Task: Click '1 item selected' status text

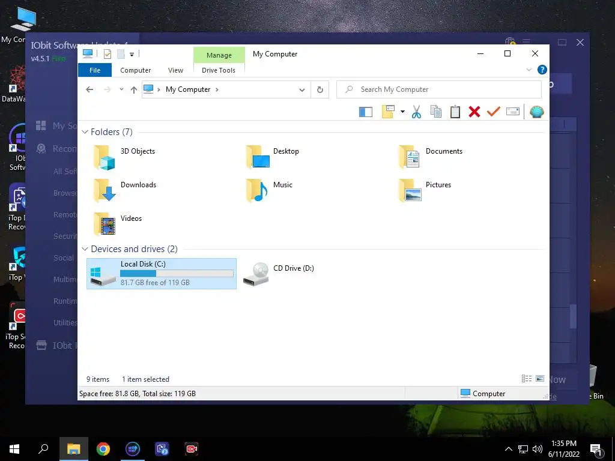Action: pyautogui.click(x=145, y=379)
